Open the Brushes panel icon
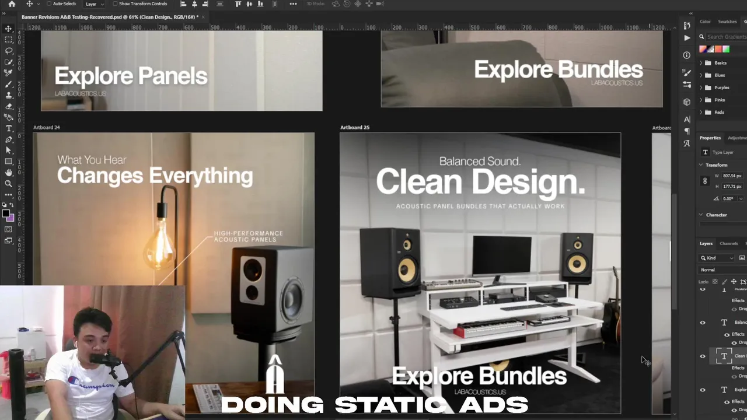Viewport: 747px width, 420px height. click(x=687, y=72)
